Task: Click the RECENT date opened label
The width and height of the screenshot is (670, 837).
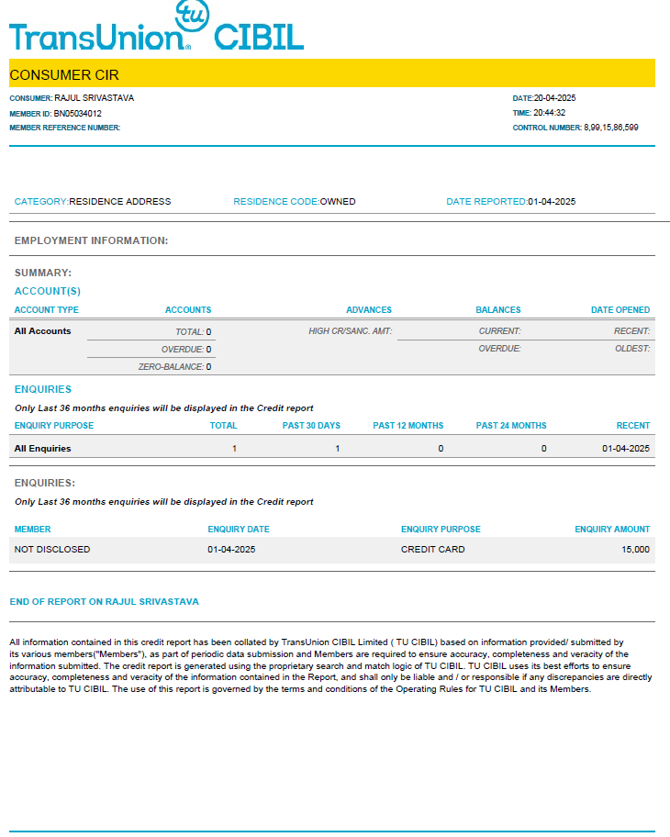Action: pos(632,331)
